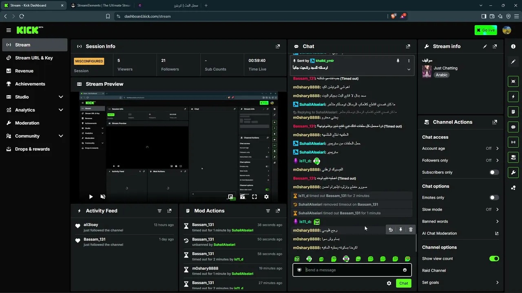This screenshot has height=293, width=522.
Task: Pop out the Session Info panel
Action: pos(278,46)
